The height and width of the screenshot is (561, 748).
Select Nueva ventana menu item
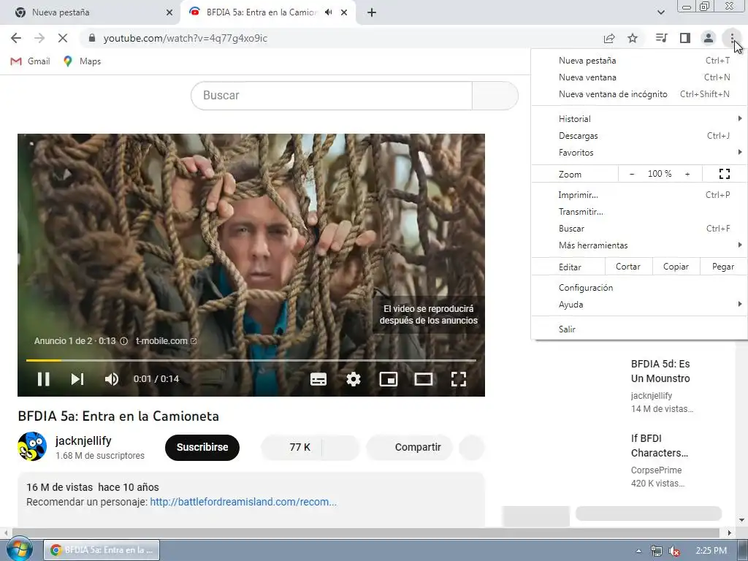coord(639,77)
